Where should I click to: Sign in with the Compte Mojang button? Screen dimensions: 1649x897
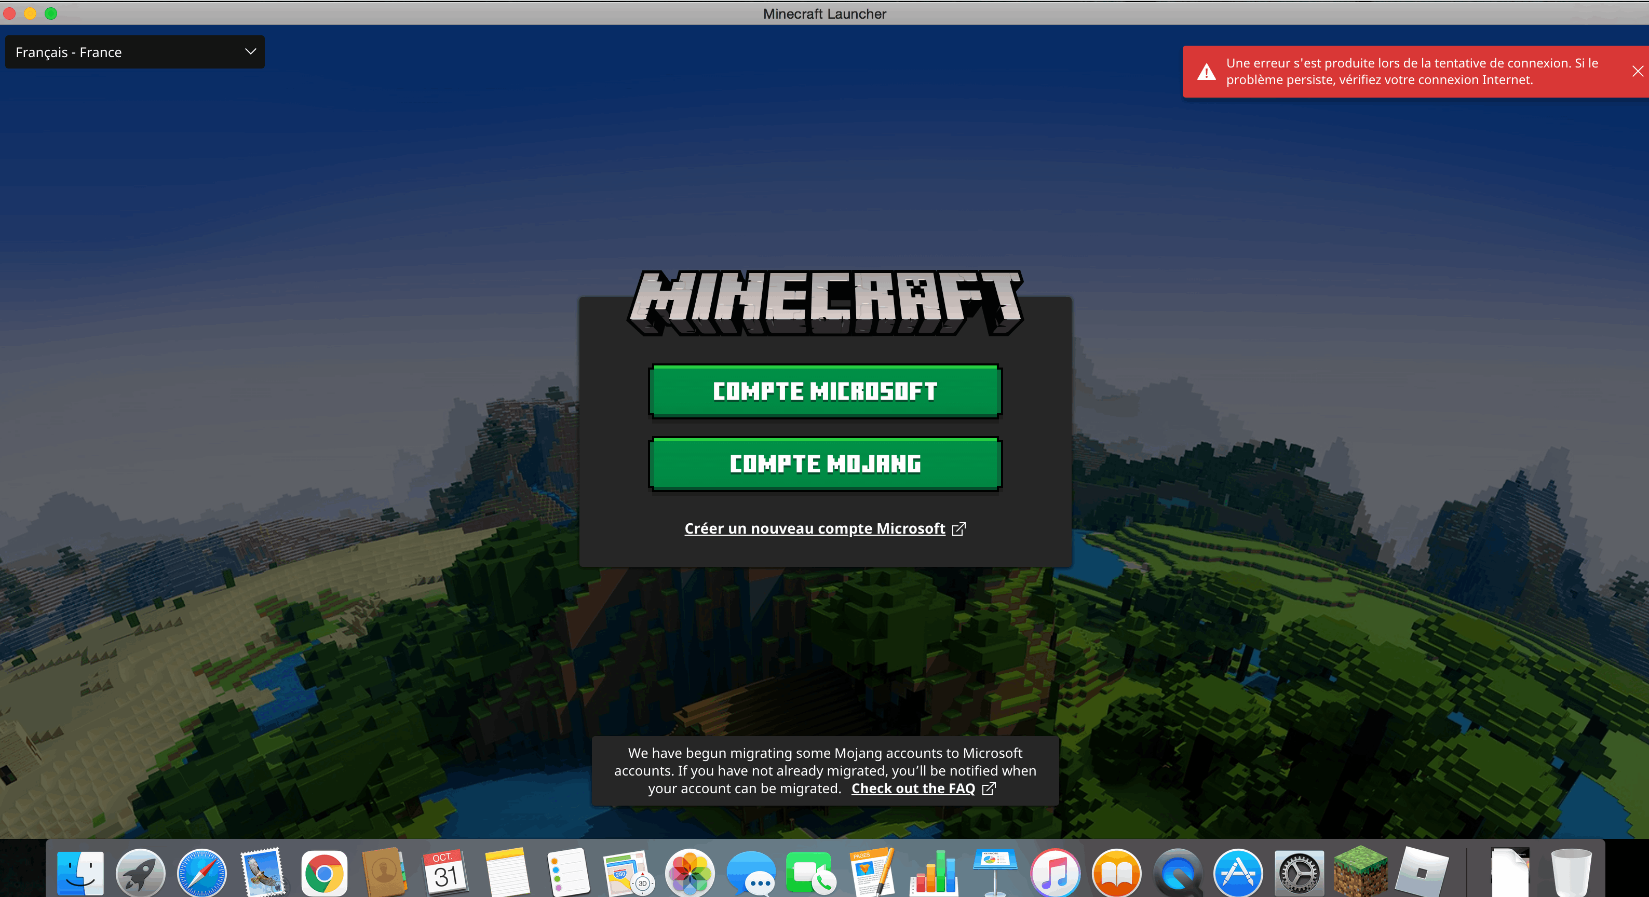pyautogui.click(x=825, y=464)
